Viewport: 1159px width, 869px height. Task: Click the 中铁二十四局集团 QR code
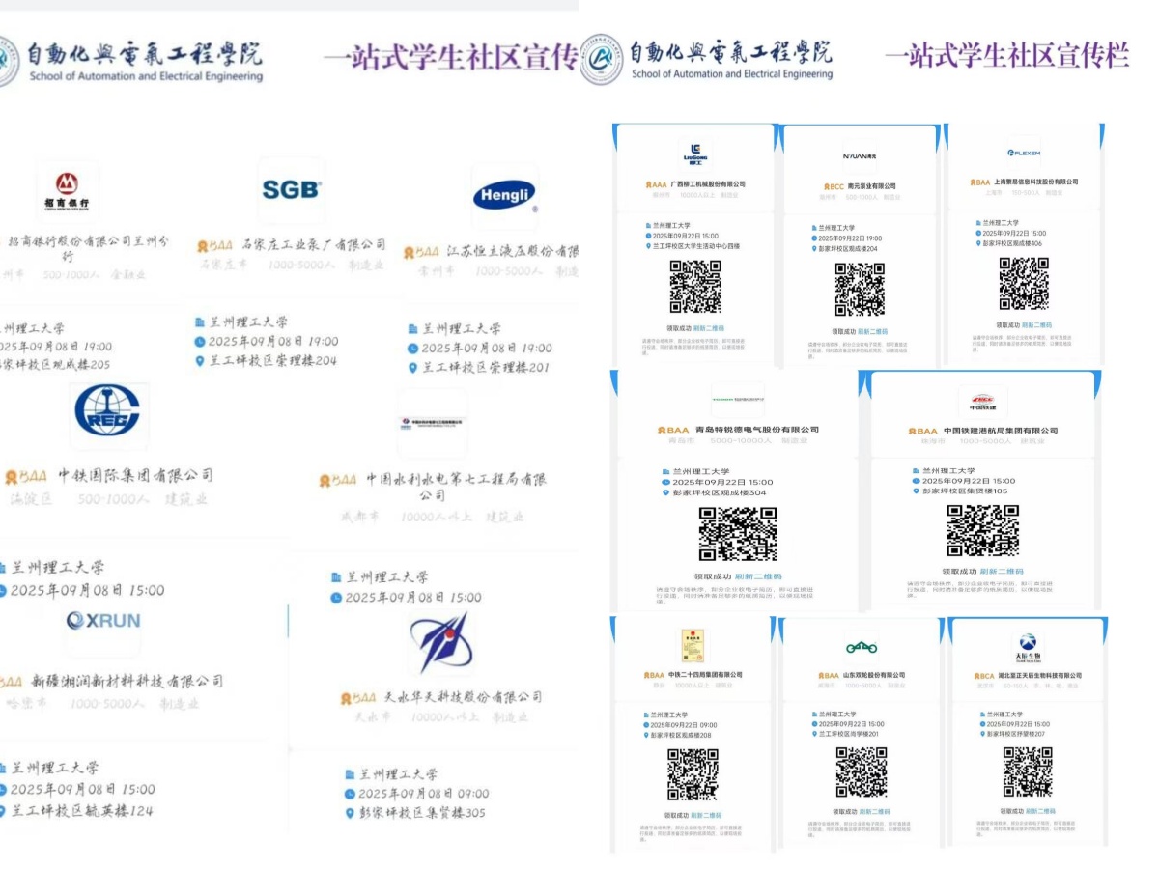point(693,774)
